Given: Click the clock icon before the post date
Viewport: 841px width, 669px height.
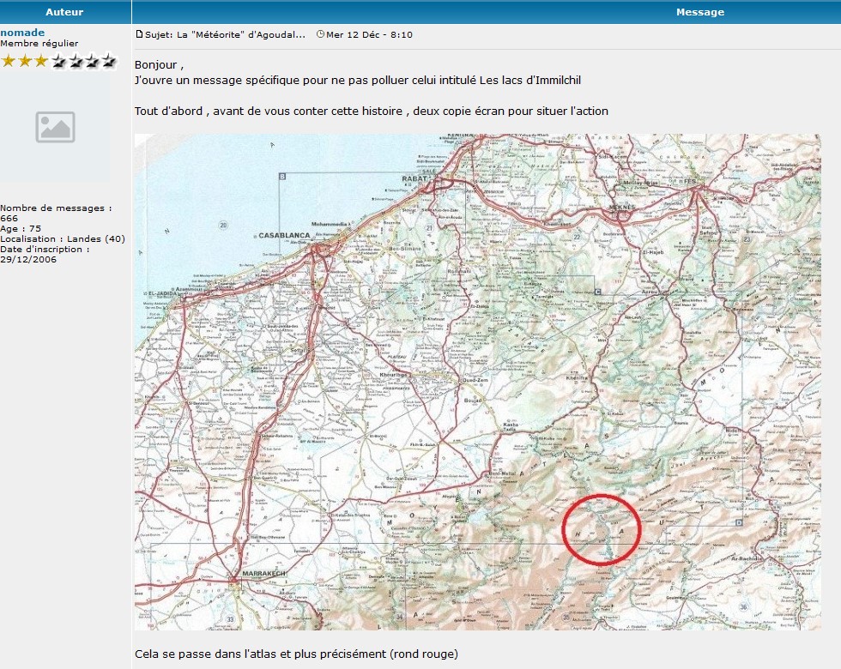Looking at the screenshot, I should tap(320, 35).
